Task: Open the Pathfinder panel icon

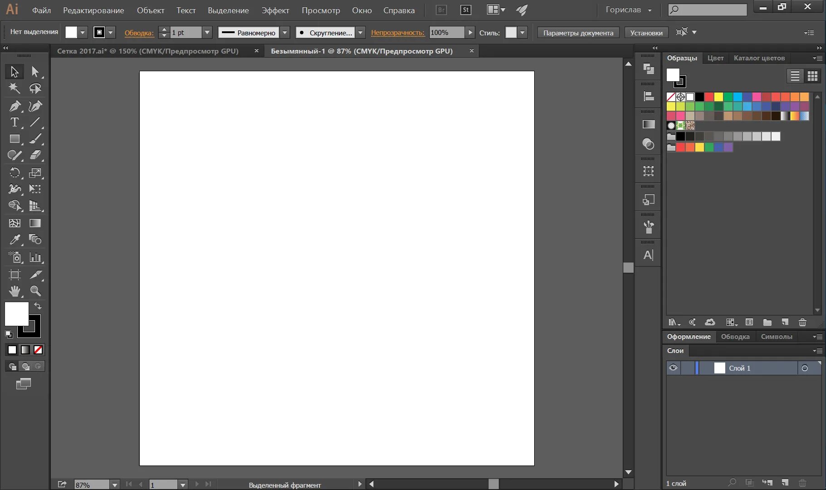Action: [x=649, y=69]
